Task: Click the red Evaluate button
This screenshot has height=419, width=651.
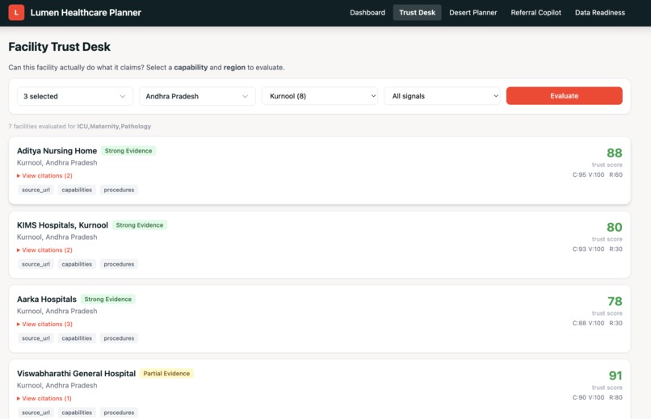Action: coord(565,96)
